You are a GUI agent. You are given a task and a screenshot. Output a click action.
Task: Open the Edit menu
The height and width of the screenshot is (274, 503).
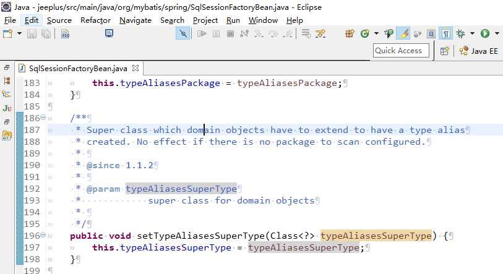click(x=32, y=20)
